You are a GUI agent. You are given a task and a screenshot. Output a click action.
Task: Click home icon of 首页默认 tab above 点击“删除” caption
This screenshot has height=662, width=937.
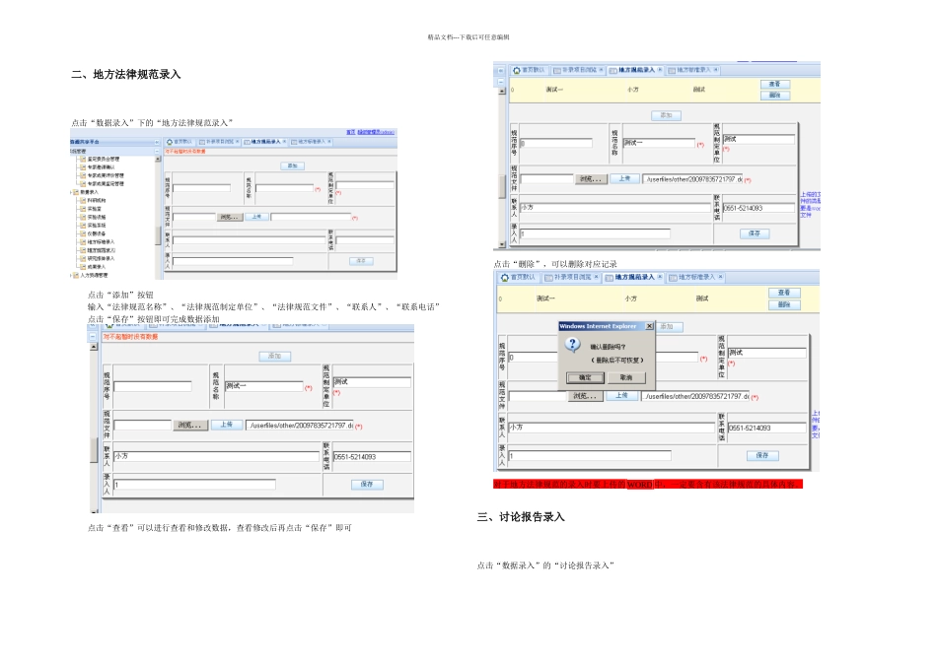(x=517, y=70)
